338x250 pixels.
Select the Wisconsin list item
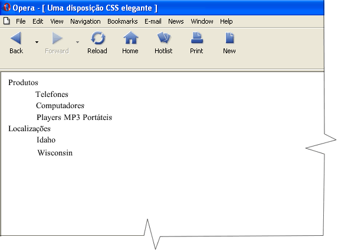tap(55, 153)
